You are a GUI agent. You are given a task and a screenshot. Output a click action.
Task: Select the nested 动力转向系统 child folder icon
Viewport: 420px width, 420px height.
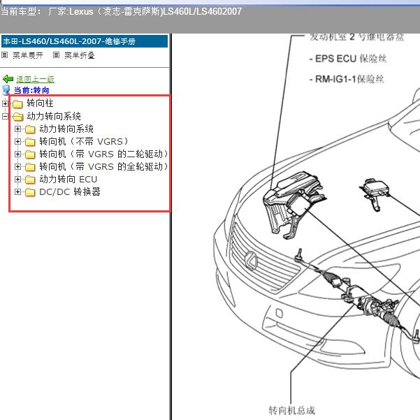30,129
